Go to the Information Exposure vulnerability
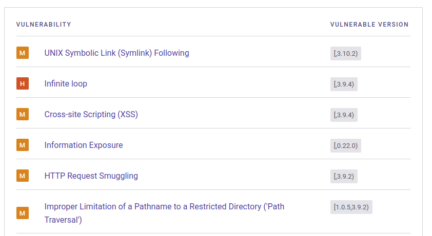432x236 pixels. (84, 145)
